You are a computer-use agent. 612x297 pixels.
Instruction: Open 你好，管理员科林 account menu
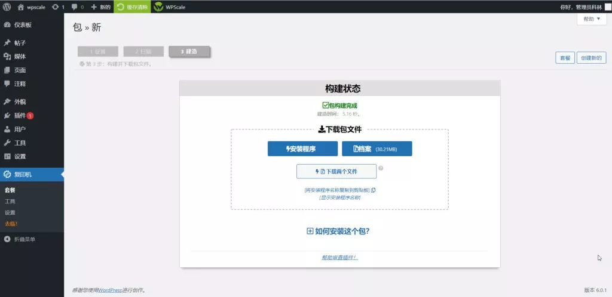point(581,7)
